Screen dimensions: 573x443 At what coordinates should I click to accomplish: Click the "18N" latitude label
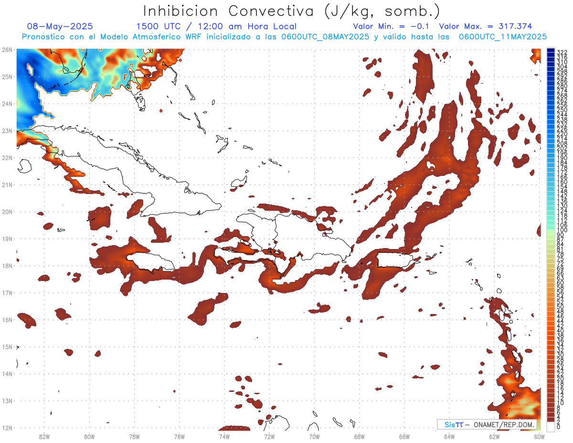[x=7, y=266]
